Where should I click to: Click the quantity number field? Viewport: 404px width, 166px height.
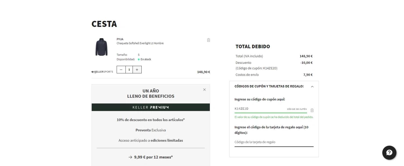coord(129,70)
